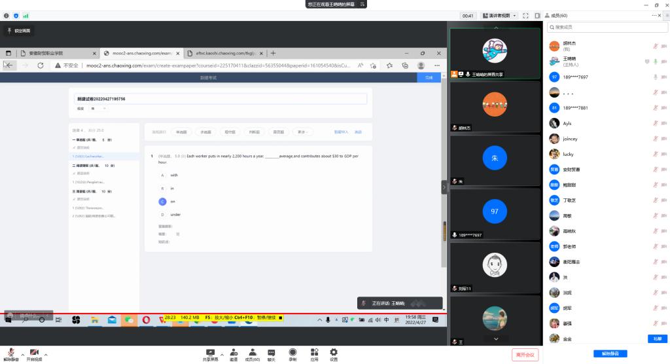Screen dimensions: 670x364
Task: Turn on camera with 开启视频
Action: click(34, 352)
